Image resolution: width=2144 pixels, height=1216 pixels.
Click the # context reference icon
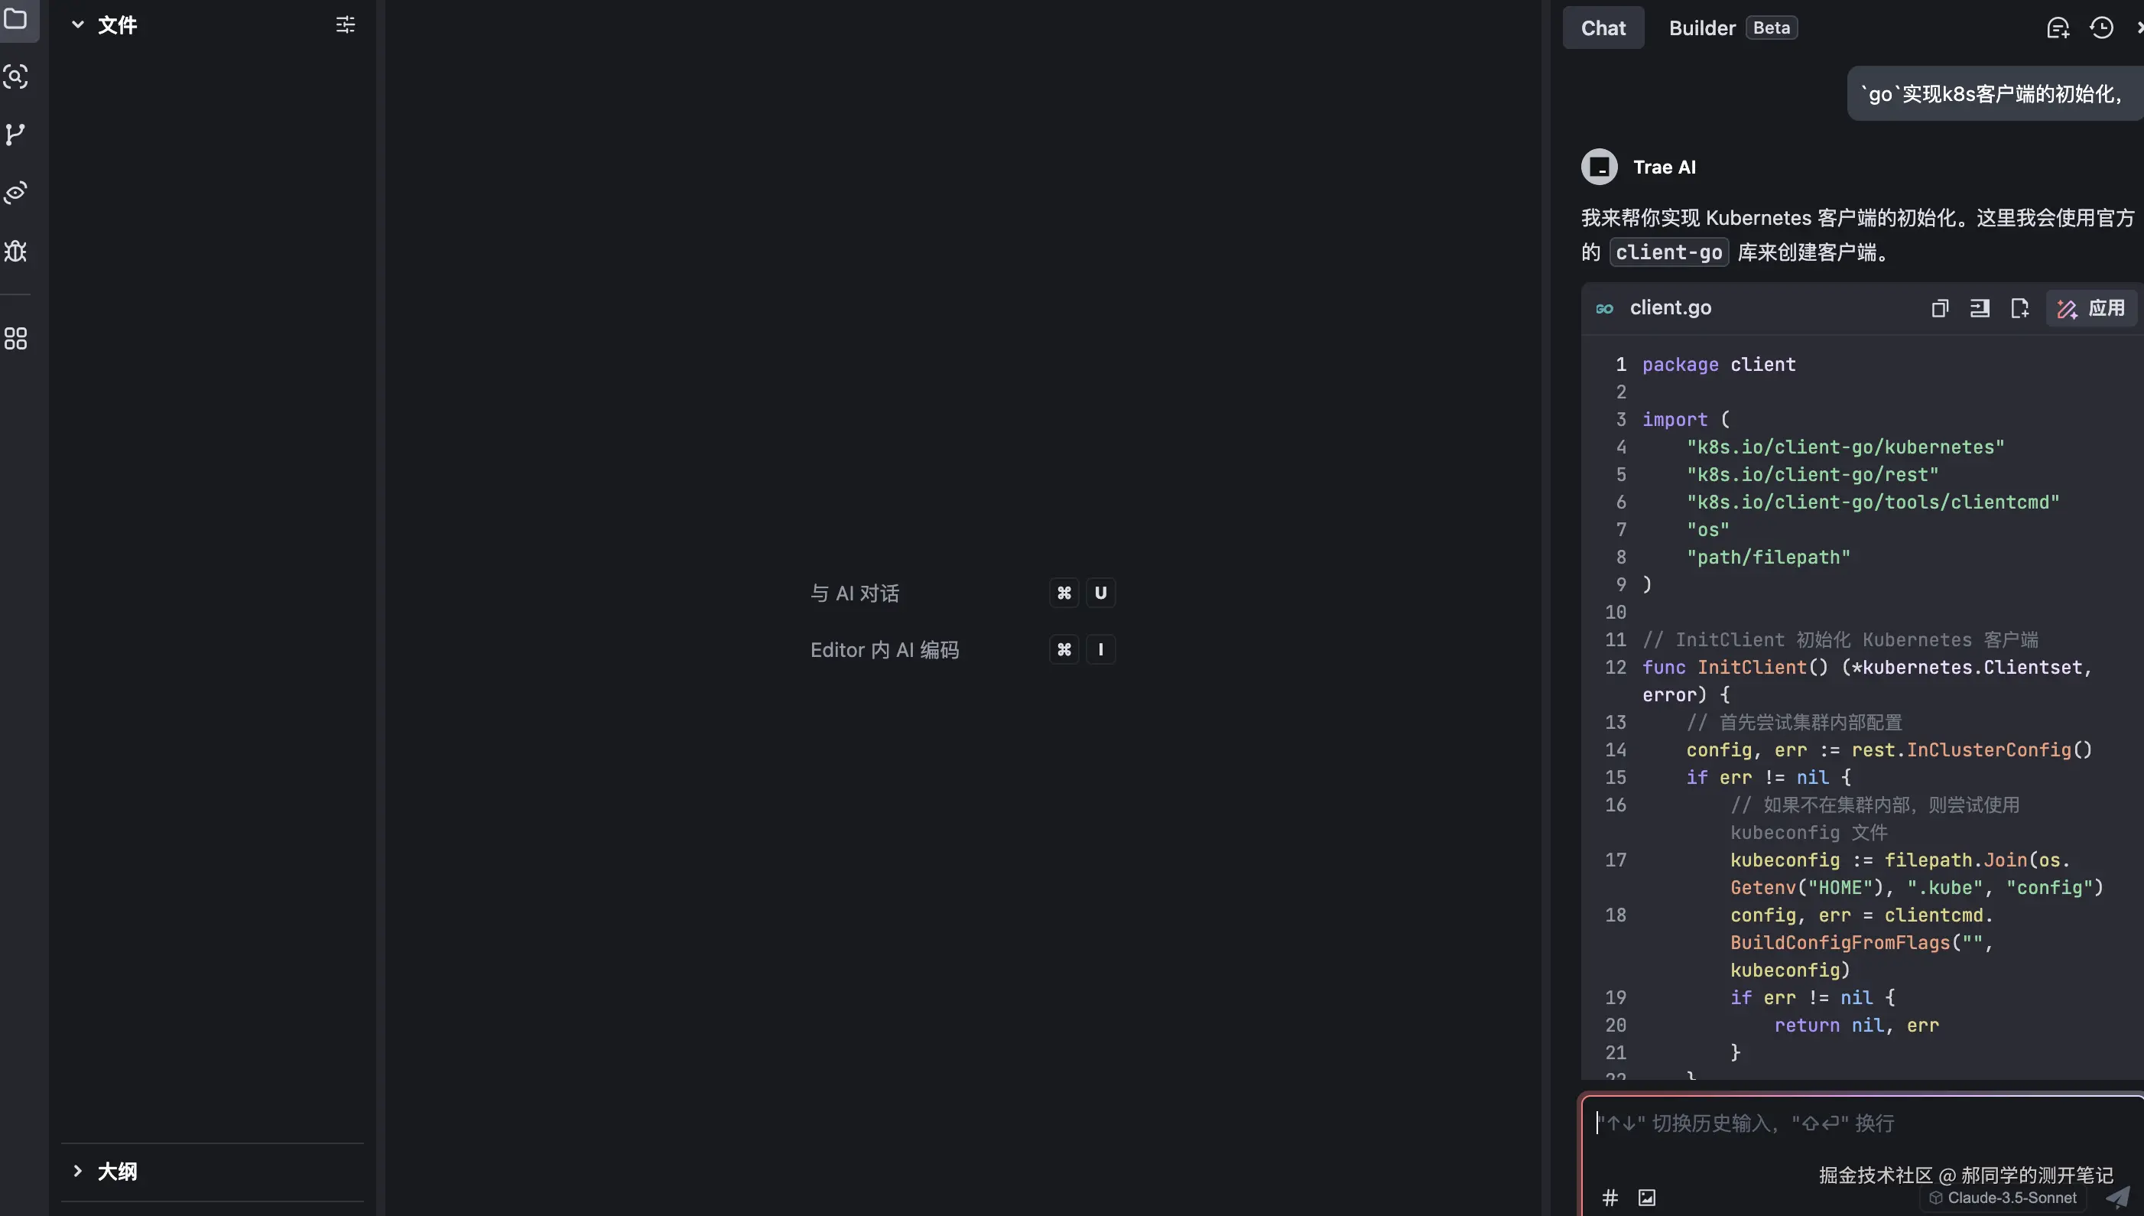tap(1610, 1198)
